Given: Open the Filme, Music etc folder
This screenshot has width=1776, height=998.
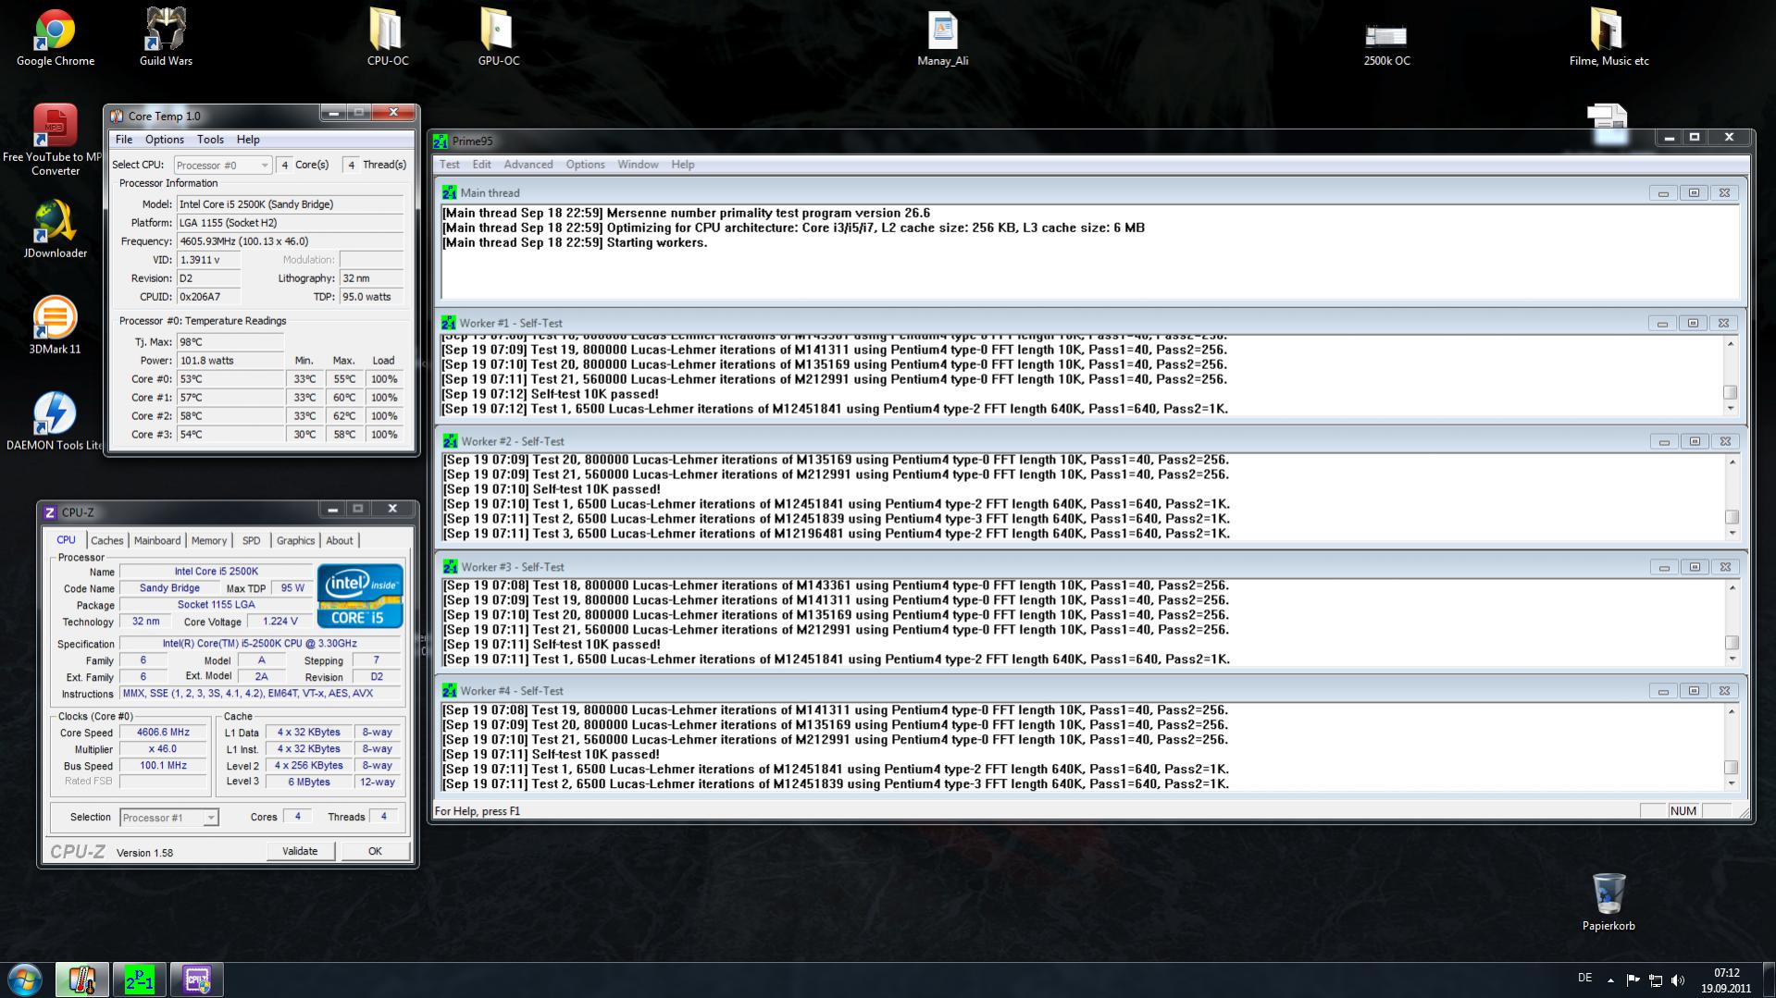Looking at the screenshot, I should [1608, 38].
